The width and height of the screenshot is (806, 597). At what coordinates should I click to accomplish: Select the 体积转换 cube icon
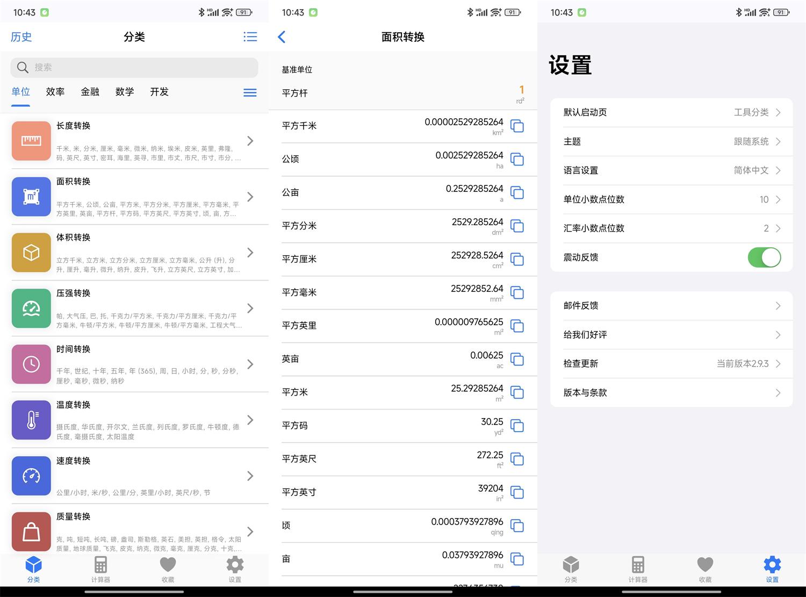(31, 253)
